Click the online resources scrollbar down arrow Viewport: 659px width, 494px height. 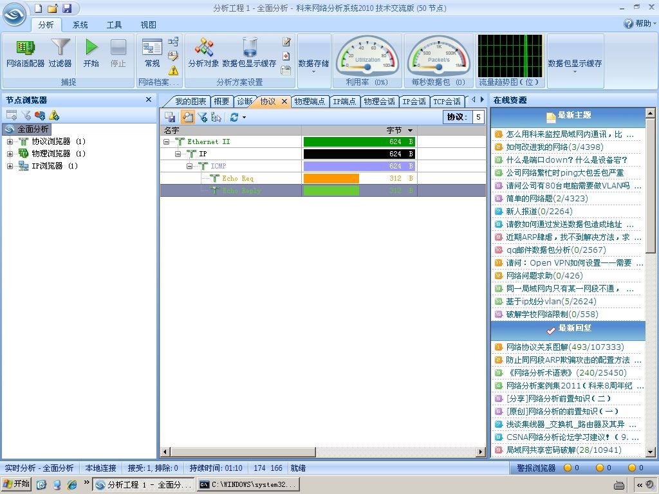tap(650, 452)
